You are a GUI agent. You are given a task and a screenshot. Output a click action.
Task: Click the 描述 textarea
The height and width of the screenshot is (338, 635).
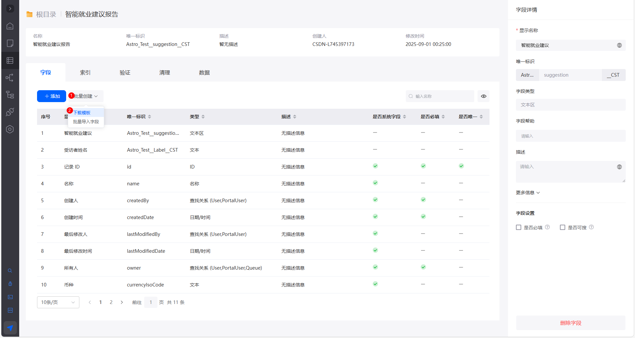click(x=571, y=172)
